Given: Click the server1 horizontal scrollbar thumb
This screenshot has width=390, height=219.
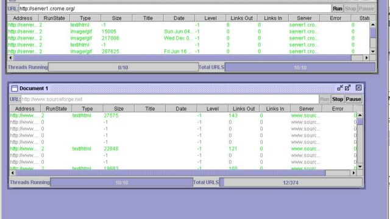Looking at the screenshot, I should click(x=182, y=58).
